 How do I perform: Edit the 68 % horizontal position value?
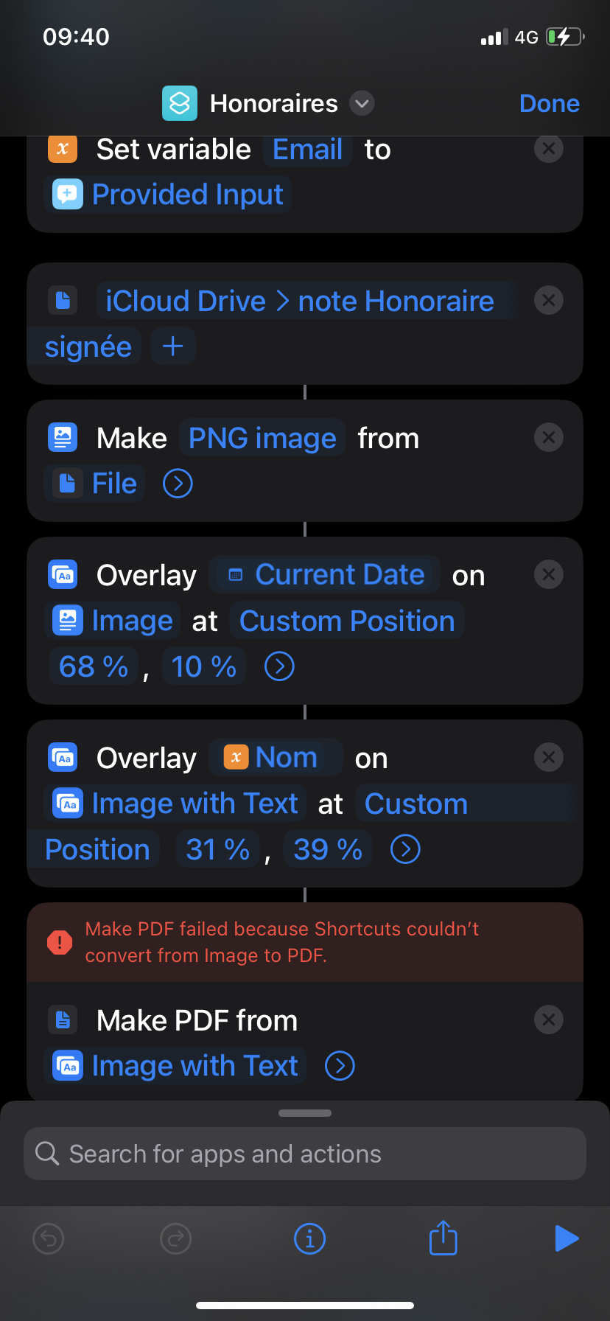tap(94, 666)
